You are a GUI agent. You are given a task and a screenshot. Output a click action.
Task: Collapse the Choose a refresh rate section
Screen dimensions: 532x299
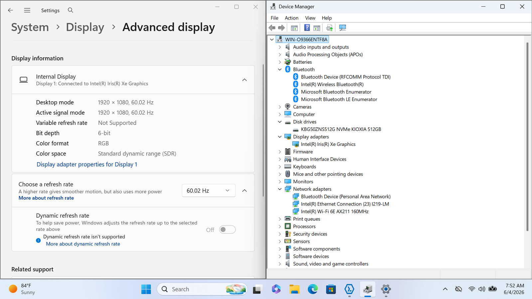coord(244,191)
